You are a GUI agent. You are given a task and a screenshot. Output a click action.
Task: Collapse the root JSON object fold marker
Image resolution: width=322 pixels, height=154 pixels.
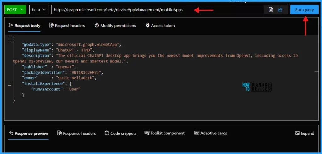(x=9, y=39)
